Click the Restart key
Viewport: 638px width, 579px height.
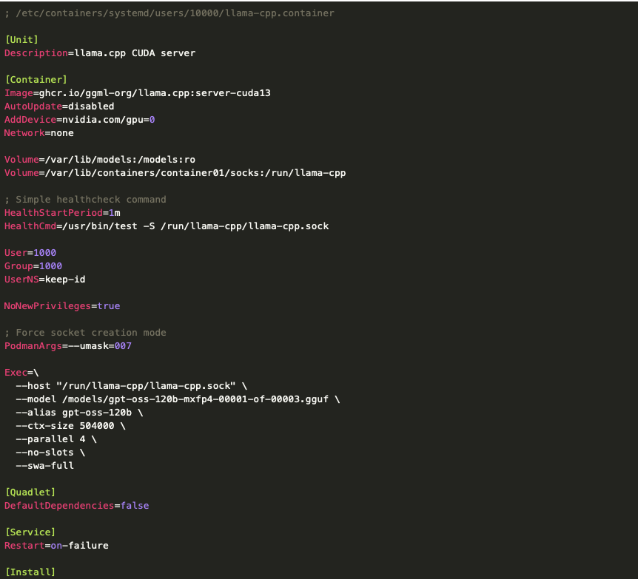pyautogui.click(x=24, y=546)
